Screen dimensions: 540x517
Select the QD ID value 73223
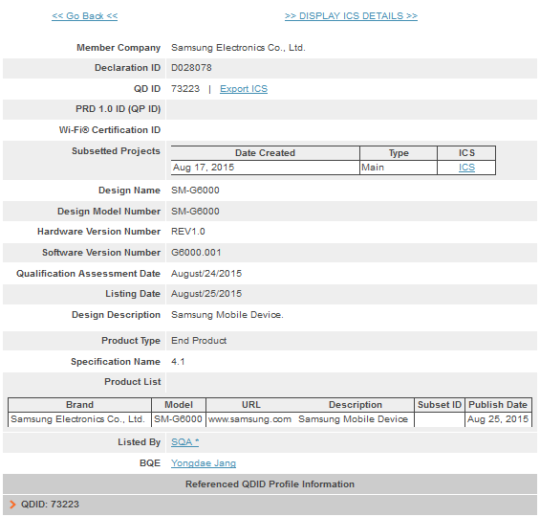[185, 89]
